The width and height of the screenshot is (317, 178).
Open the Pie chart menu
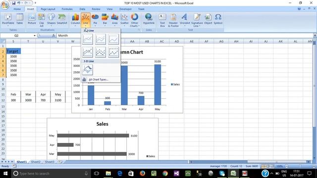[x=95, y=20]
